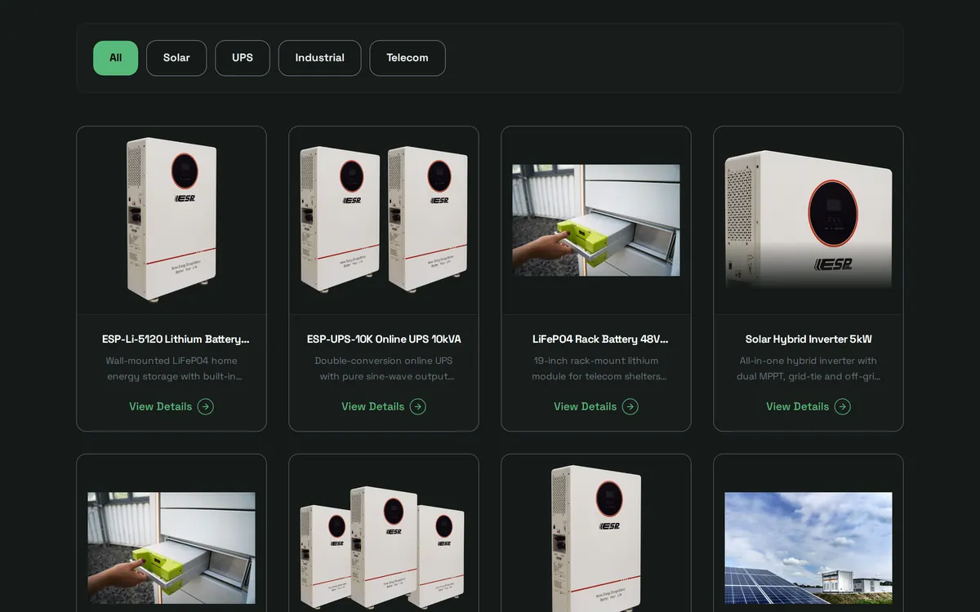
Task: Click ESP-UPS-10K Online UPS 10kVA title
Action: tap(384, 339)
